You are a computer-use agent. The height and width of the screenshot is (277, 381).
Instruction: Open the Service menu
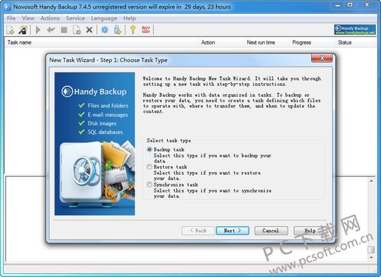(x=76, y=18)
